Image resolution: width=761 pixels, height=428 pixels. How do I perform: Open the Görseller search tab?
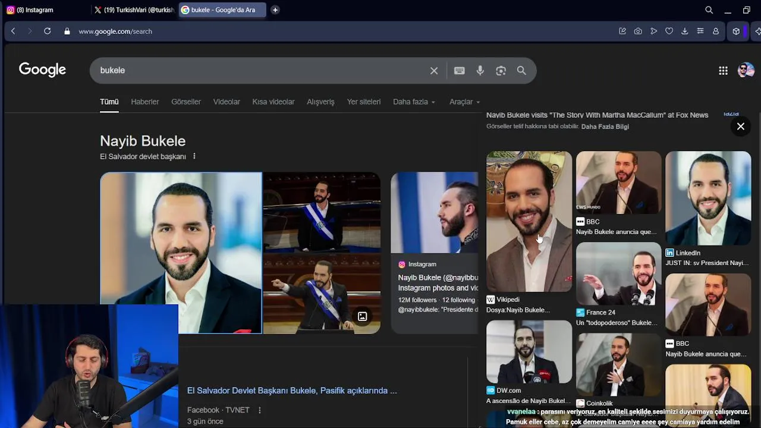click(186, 102)
